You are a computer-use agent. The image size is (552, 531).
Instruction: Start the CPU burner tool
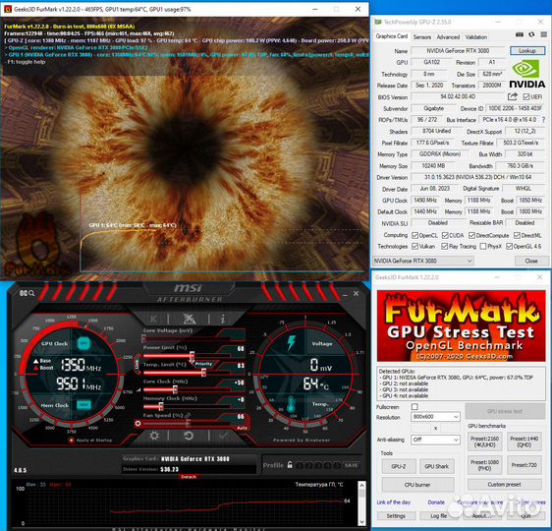click(417, 485)
